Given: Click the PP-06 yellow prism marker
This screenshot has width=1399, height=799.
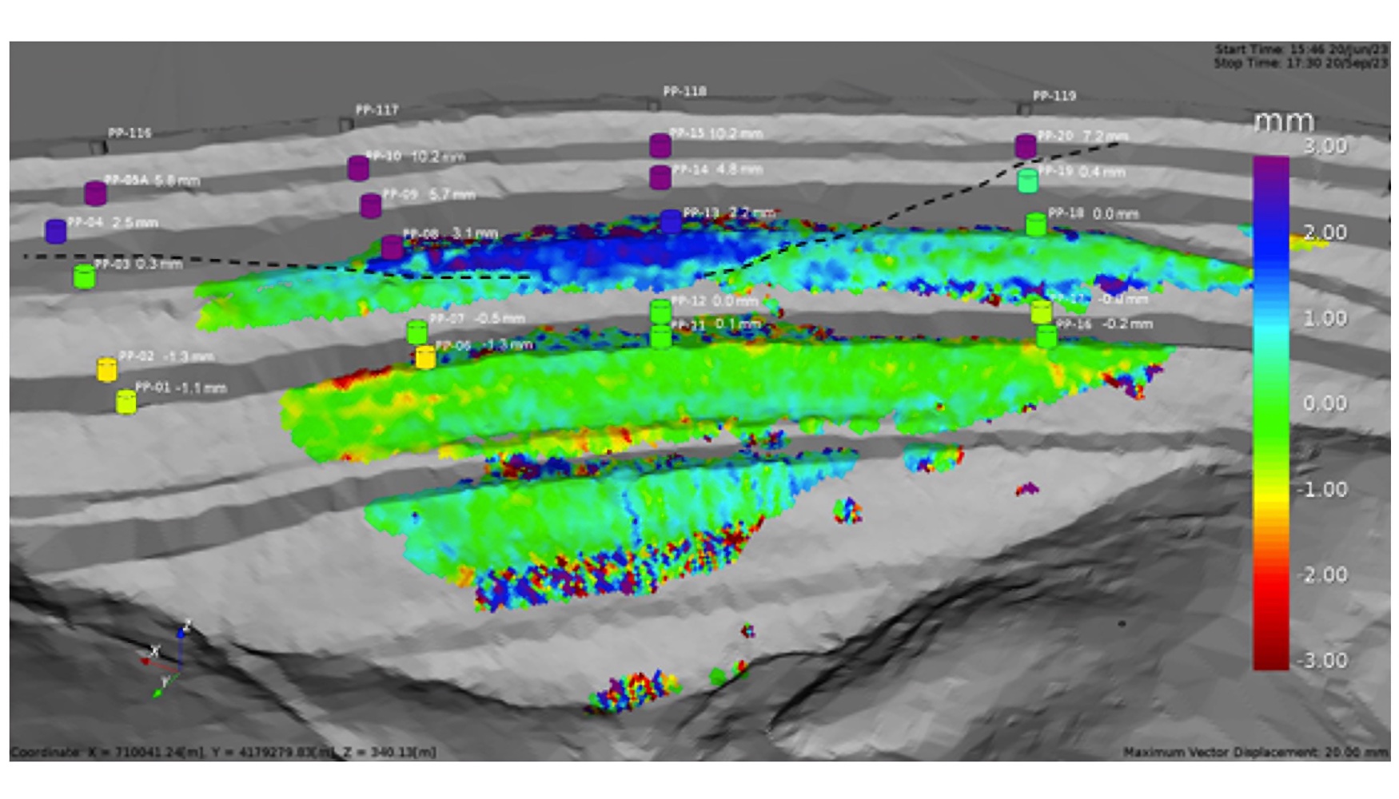Looking at the screenshot, I should pos(425,357).
